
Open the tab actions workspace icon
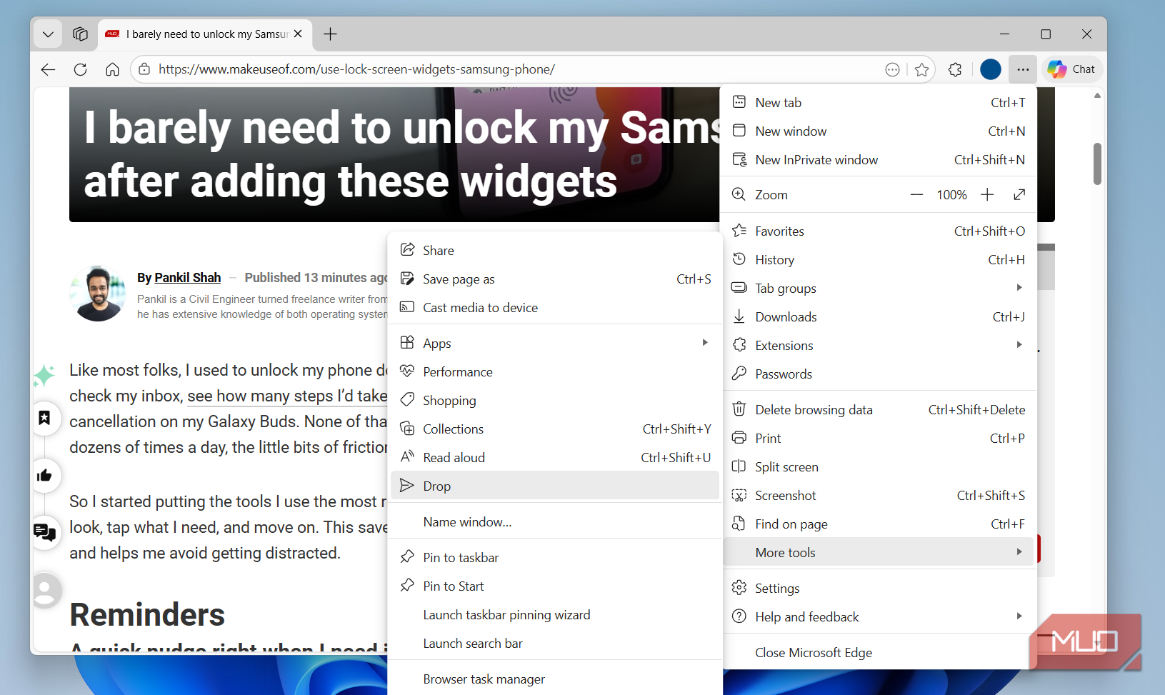click(x=80, y=34)
